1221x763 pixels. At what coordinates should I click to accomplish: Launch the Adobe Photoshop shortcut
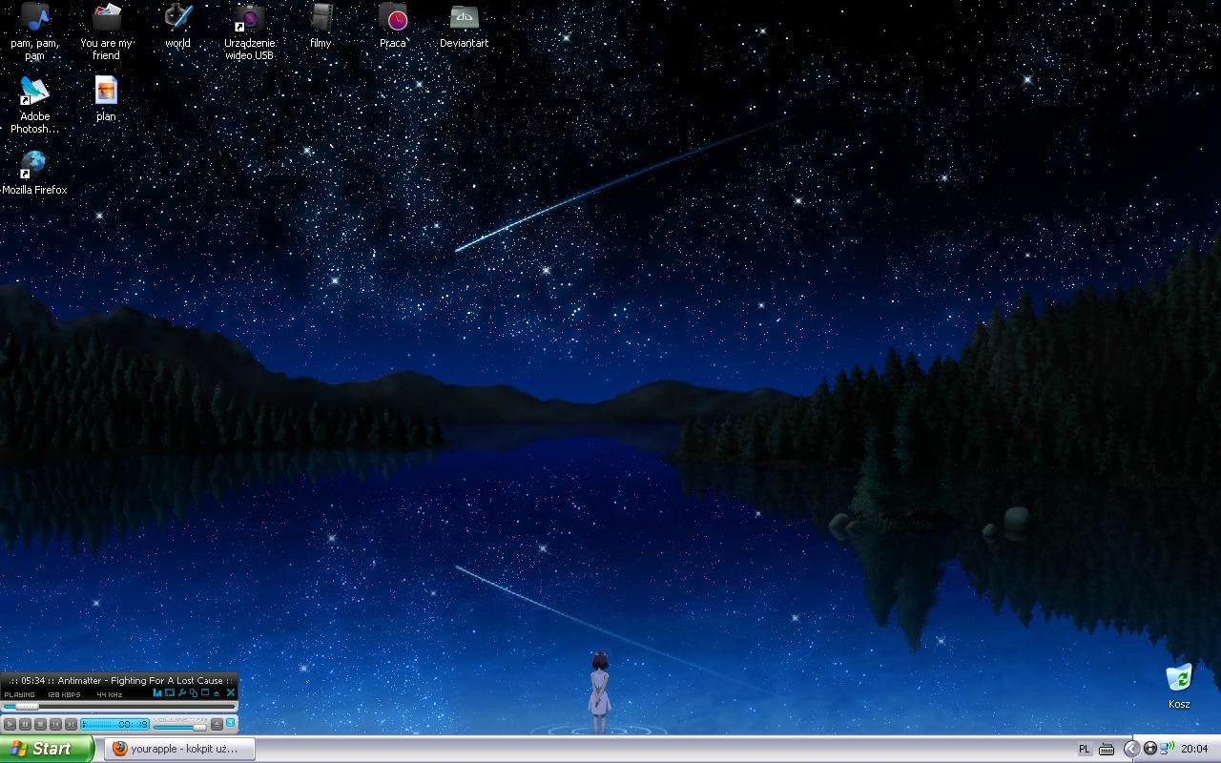click(x=34, y=104)
